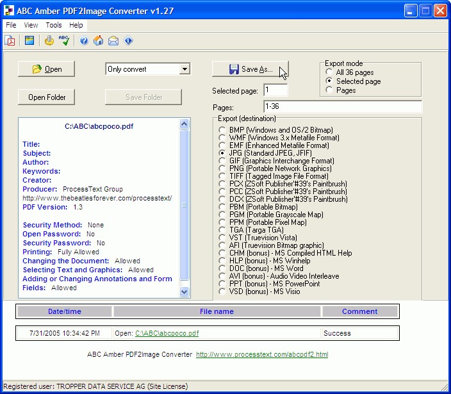Click the Pages range input field

pos(342,107)
